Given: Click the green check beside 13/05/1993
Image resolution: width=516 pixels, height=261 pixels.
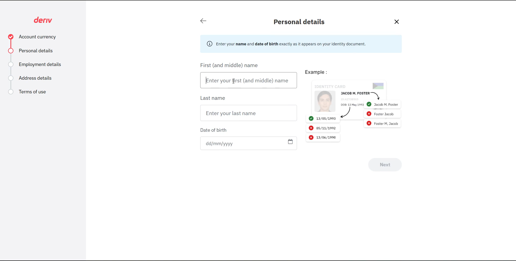Looking at the screenshot, I should click(x=311, y=118).
